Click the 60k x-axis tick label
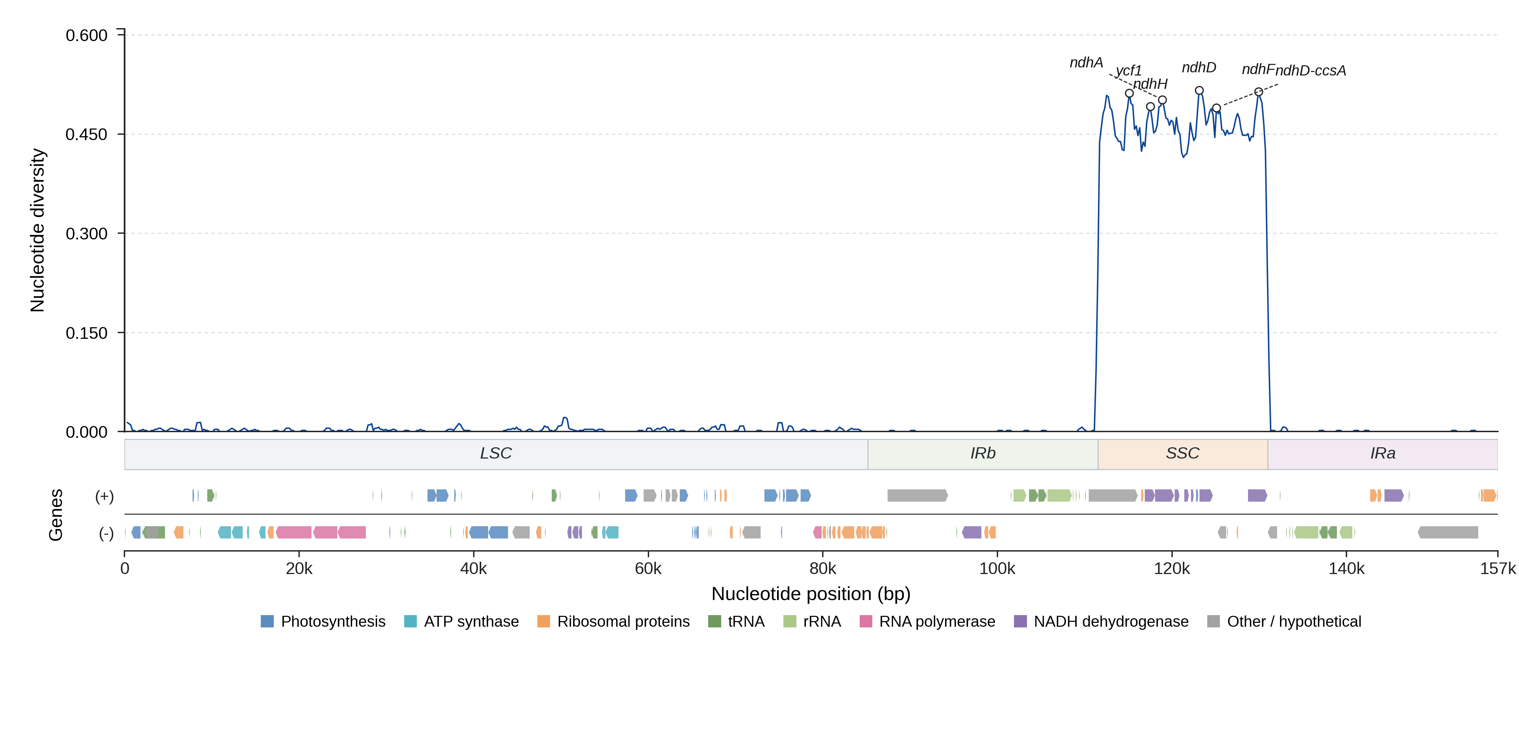1519x738 pixels. pyautogui.click(x=648, y=569)
